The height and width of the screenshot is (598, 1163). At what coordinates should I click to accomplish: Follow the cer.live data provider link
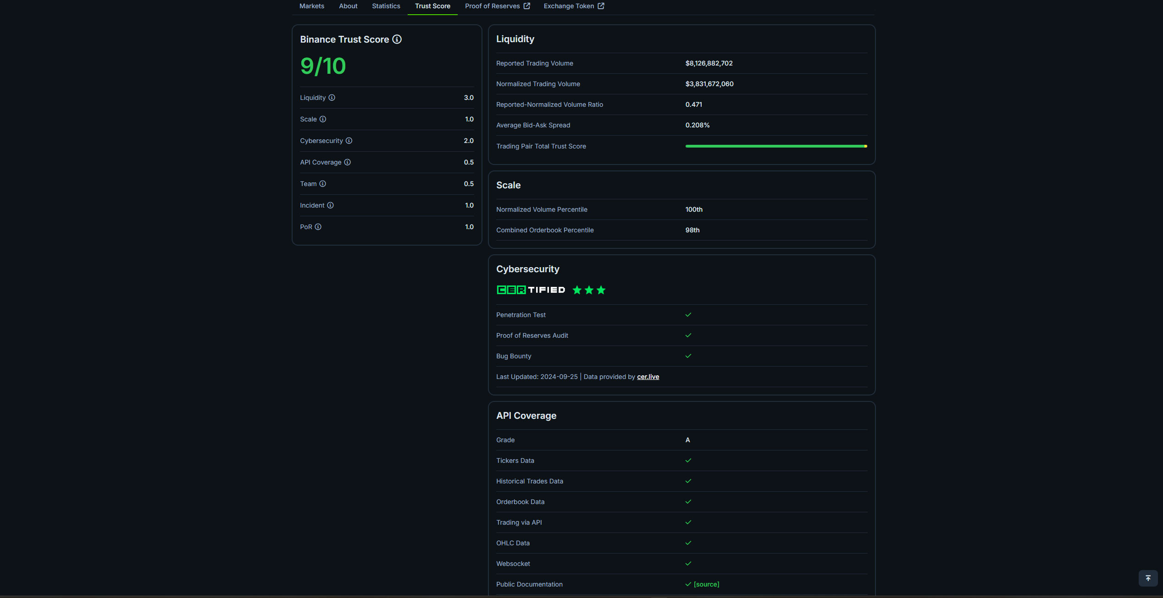[648, 377]
